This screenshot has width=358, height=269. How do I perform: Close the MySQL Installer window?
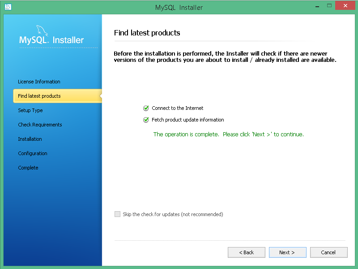pos(346,6)
